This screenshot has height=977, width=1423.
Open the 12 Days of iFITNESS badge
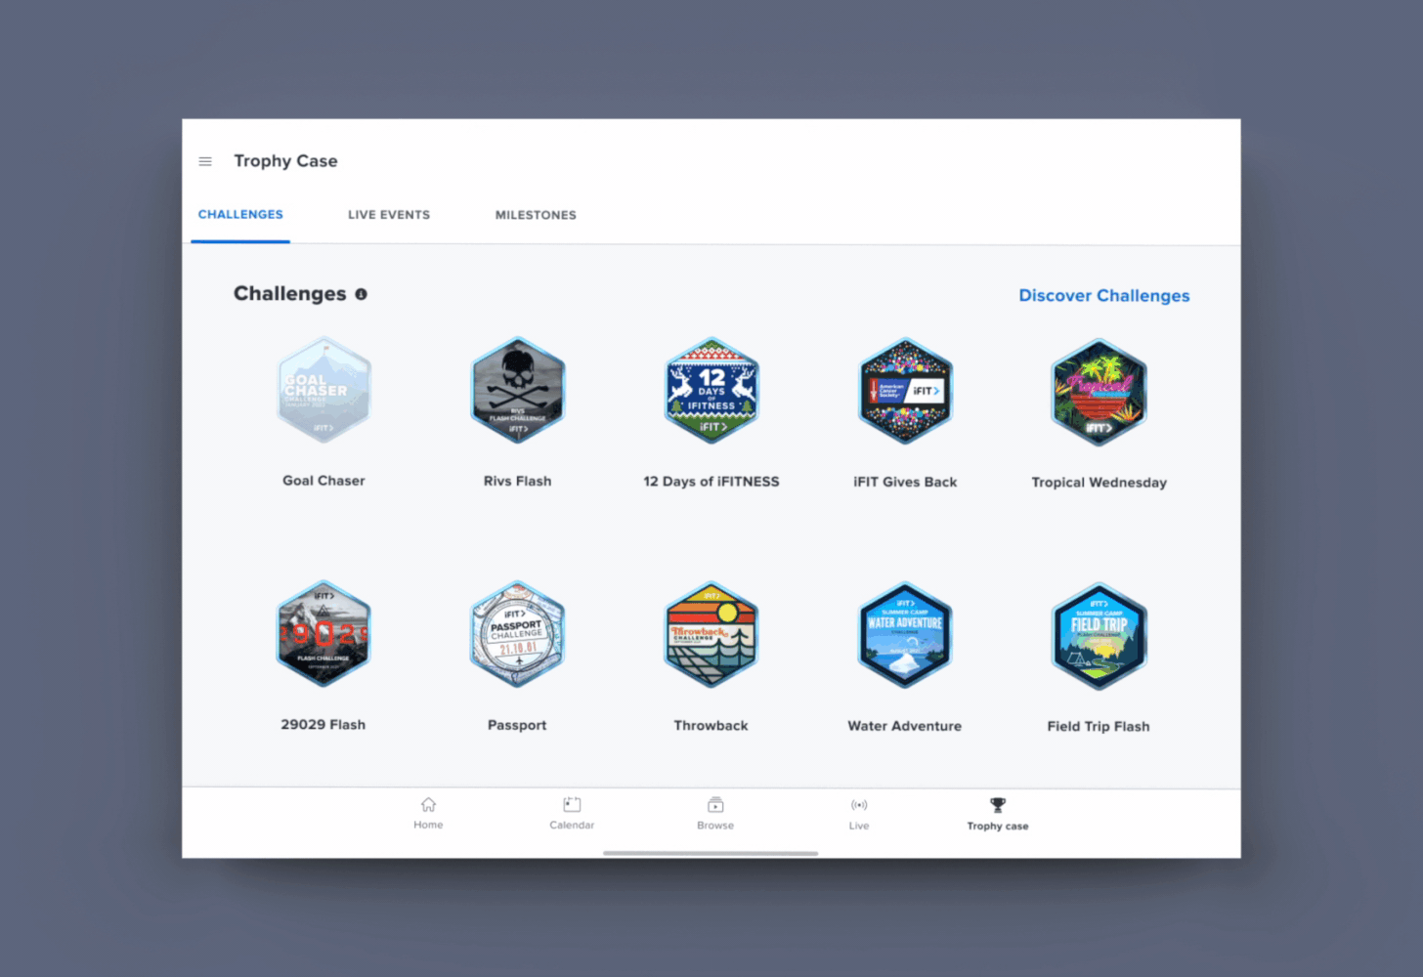pos(711,391)
